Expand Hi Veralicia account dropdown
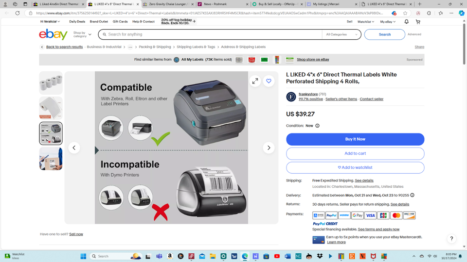Screen dimensions: 467x262 click(x=50, y=22)
